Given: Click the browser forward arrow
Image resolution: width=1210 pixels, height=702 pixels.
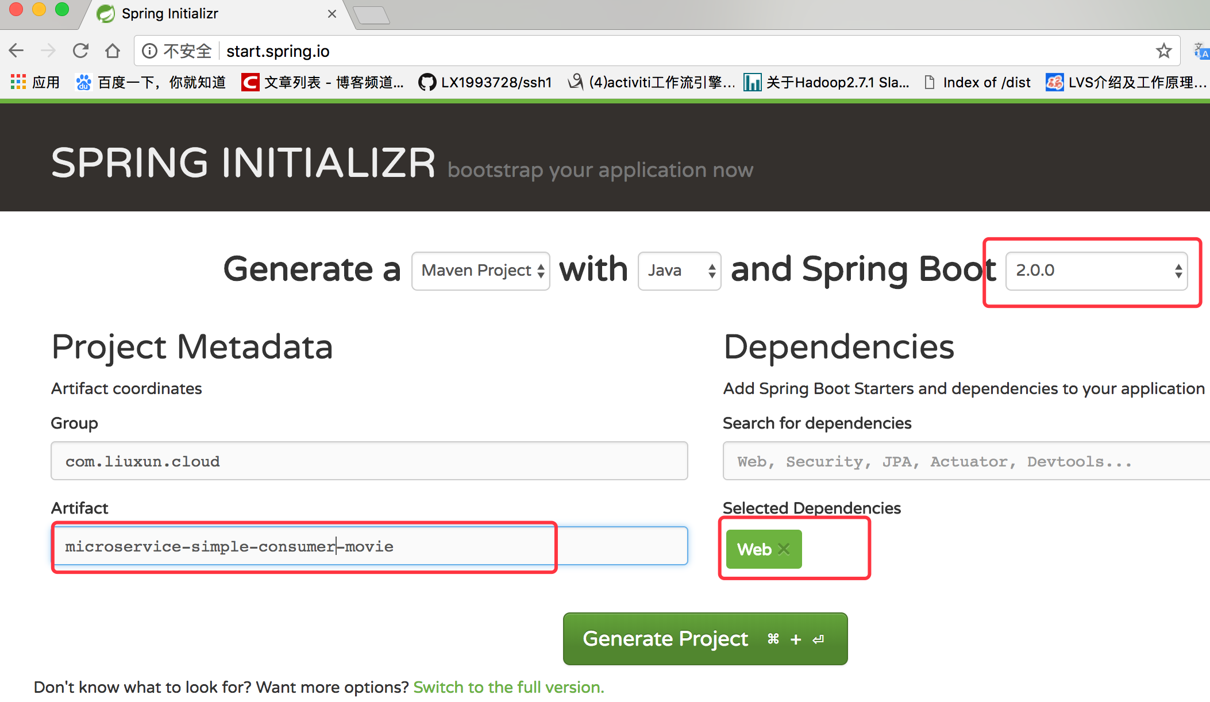Looking at the screenshot, I should (x=48, y=51).
